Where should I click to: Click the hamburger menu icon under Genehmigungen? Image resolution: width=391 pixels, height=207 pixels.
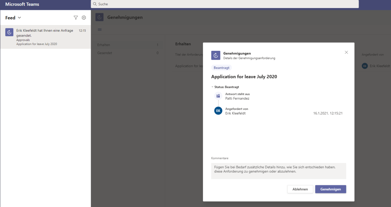(100, 30)
